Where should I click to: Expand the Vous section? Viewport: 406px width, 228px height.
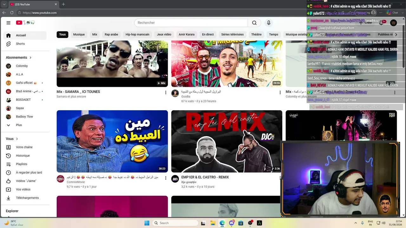tap(12, 139)
